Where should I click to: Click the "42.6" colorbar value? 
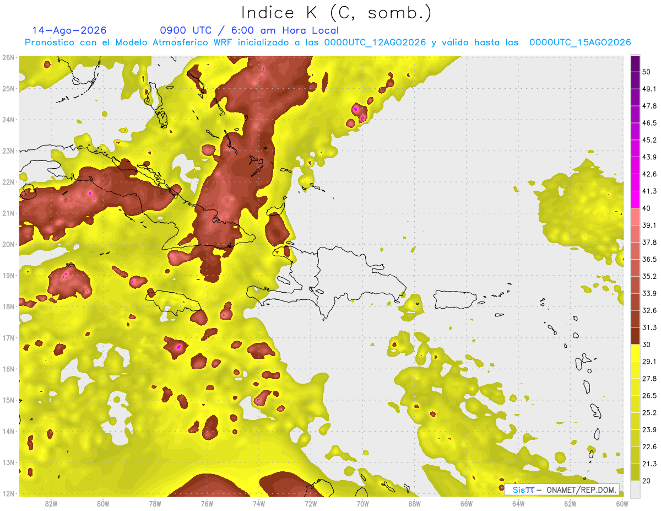[x=649, y=174]
